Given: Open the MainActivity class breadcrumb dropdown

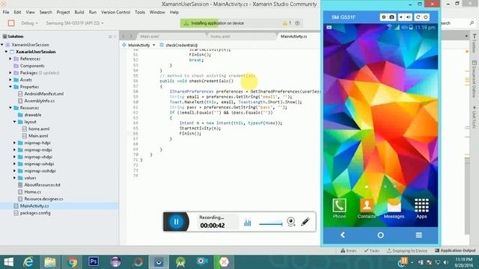Looking at the screenshot, I should [139, 45].
